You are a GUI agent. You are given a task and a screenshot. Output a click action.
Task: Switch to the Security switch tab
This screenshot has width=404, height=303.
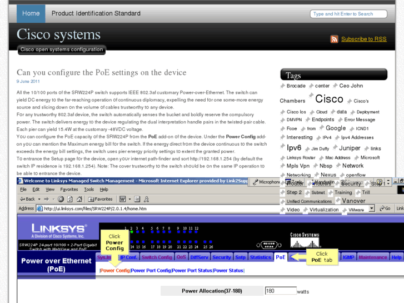coord(222,257)
